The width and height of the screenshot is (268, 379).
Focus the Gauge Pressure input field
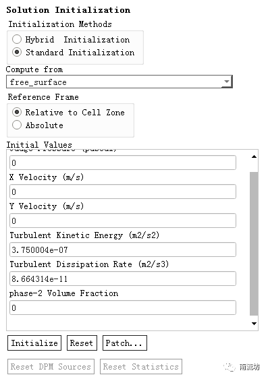[x=123, y=163]
